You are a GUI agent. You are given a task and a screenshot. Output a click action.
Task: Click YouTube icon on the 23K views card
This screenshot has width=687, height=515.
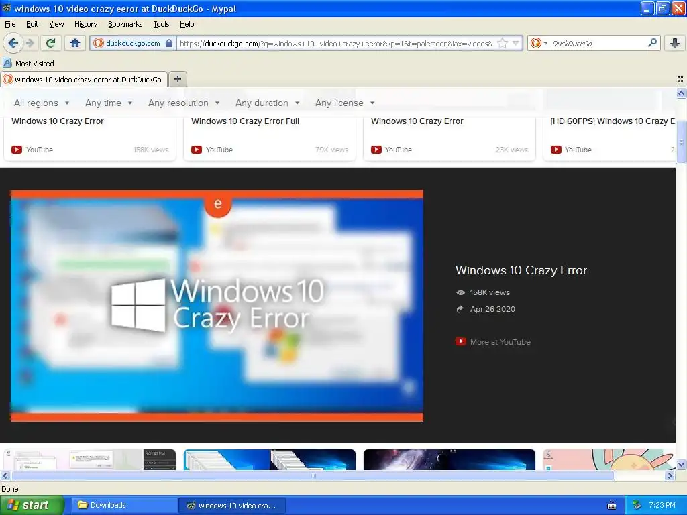376,150
